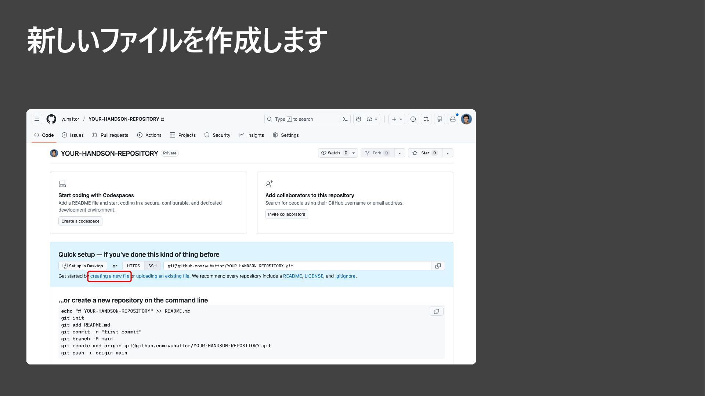Open the pull requests shortcut icon in header
705x396 pixels.
tap(426, 119)
